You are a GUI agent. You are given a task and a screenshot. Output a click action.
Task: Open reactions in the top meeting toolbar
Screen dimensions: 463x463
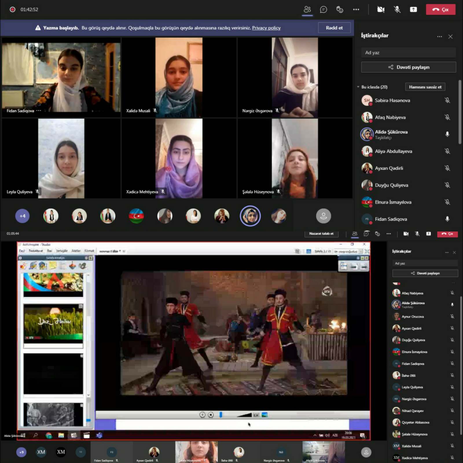click(340, 10)
